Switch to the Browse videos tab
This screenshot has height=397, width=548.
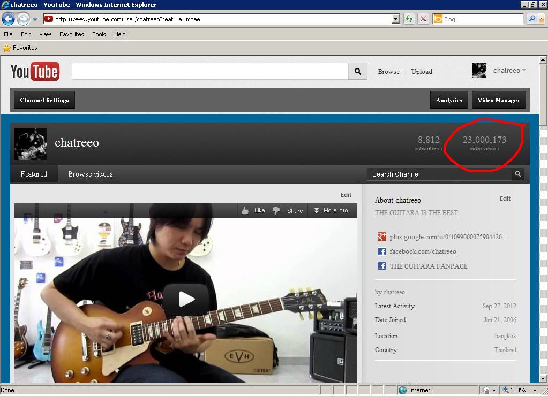tap(91, 174)
